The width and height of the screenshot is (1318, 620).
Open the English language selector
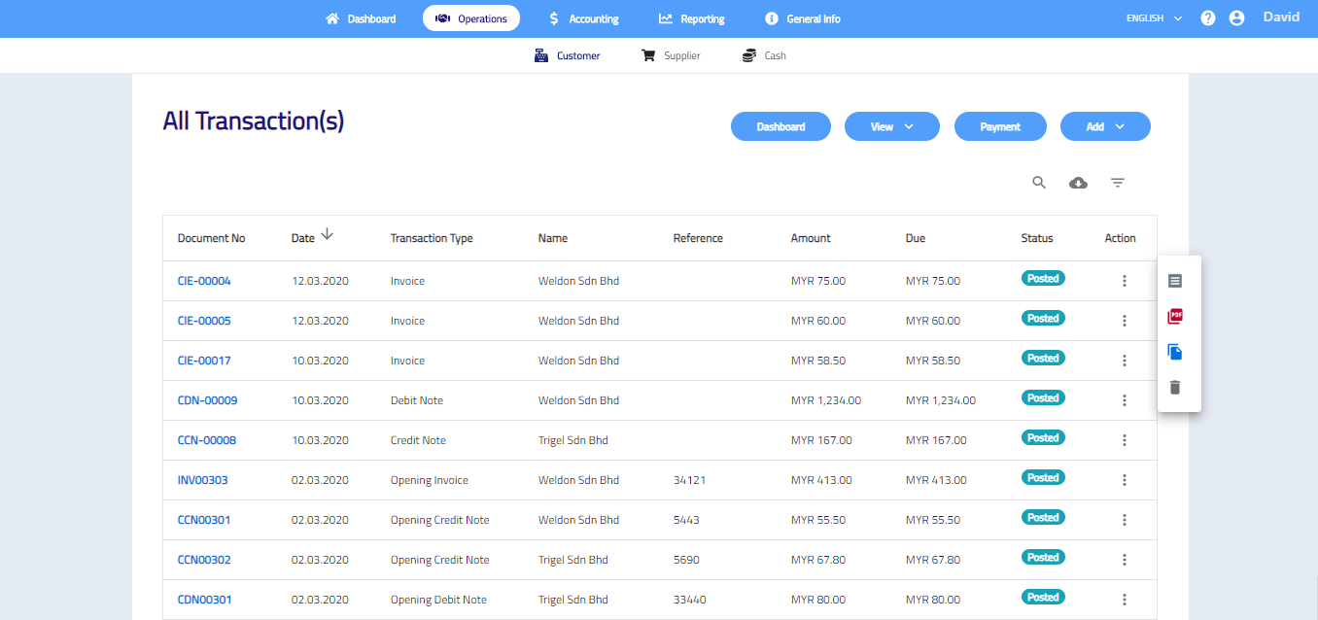coord(1154,18)
